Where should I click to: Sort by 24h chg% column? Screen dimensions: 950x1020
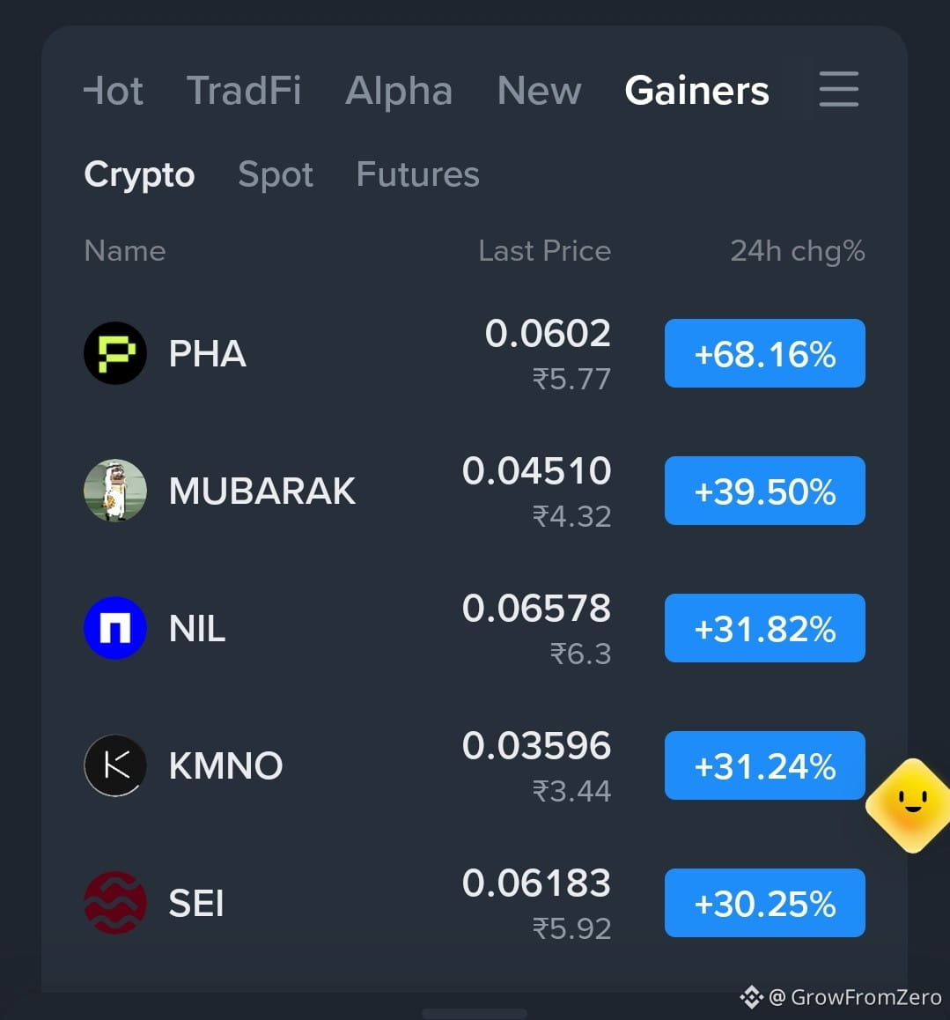(x=797, y=251)
